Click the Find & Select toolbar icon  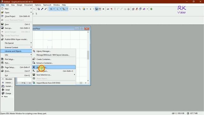[39, 9]
